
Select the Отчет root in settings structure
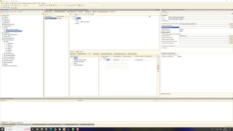(x=75, y=16)
